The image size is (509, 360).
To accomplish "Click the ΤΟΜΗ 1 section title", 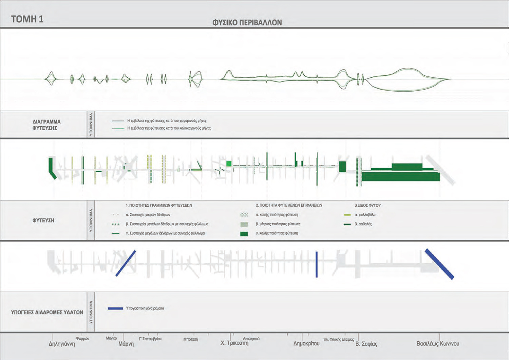I will [x=27, y=19].
